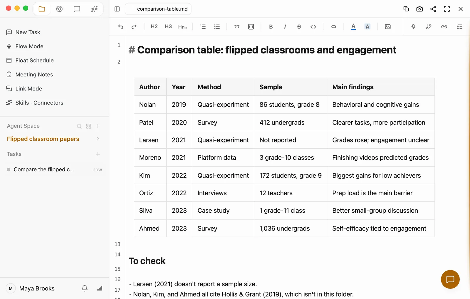Click the undo arrow in toolbar
Screen dimensions: 470x299
click(120, 27)
